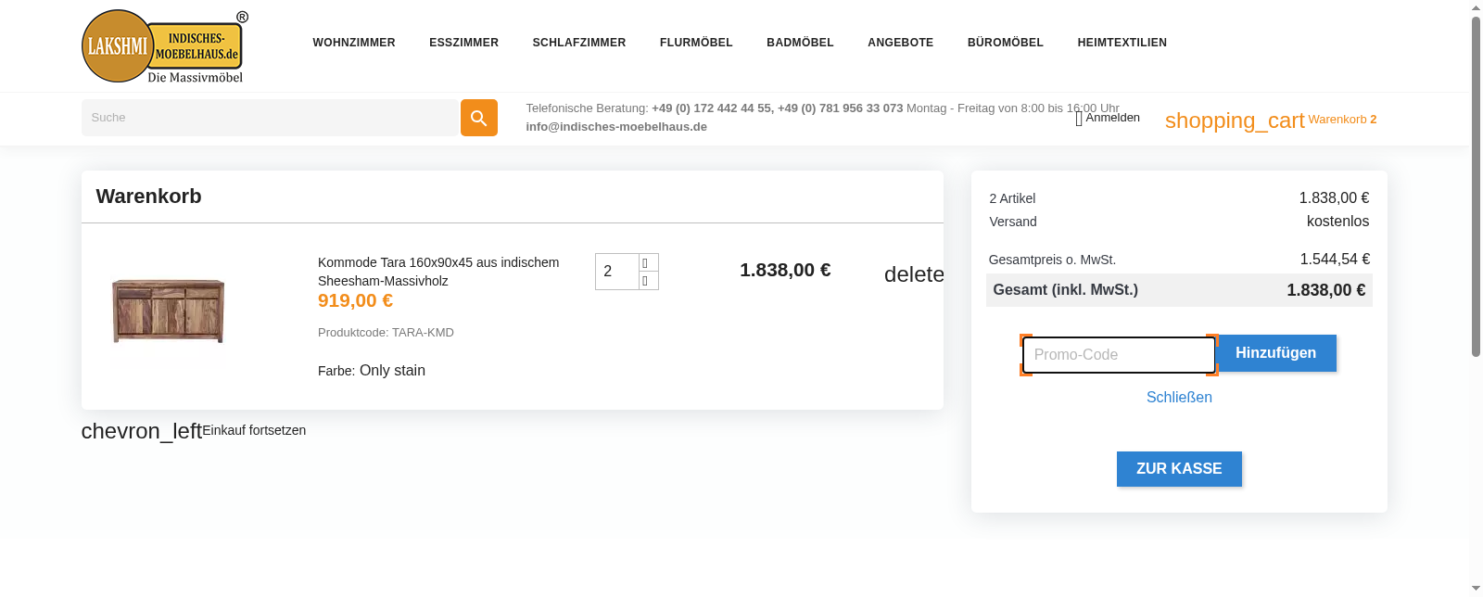This screenshot has height=597, width=1483.
Task: Delete the Kommode Tara item from cart
Action: click(913, 274)
